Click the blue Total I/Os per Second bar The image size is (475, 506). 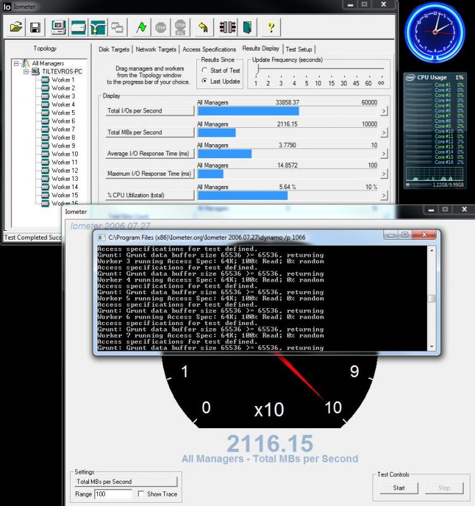click(x=248, y=111)
